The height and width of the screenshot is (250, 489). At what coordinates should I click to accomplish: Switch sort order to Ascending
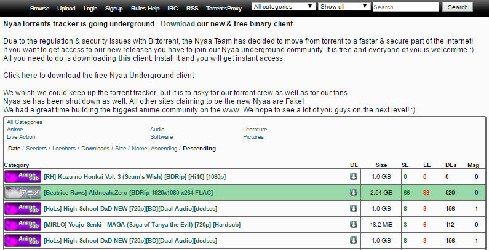[164, 149]
